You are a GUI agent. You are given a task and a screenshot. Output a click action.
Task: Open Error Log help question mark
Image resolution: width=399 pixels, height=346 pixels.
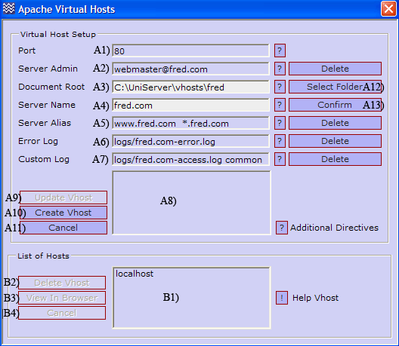[x=280, y=141]
